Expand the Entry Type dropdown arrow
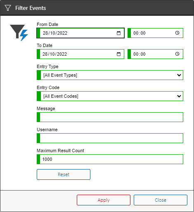The height and width of the screenshot is (212, 194). [179, 75]
